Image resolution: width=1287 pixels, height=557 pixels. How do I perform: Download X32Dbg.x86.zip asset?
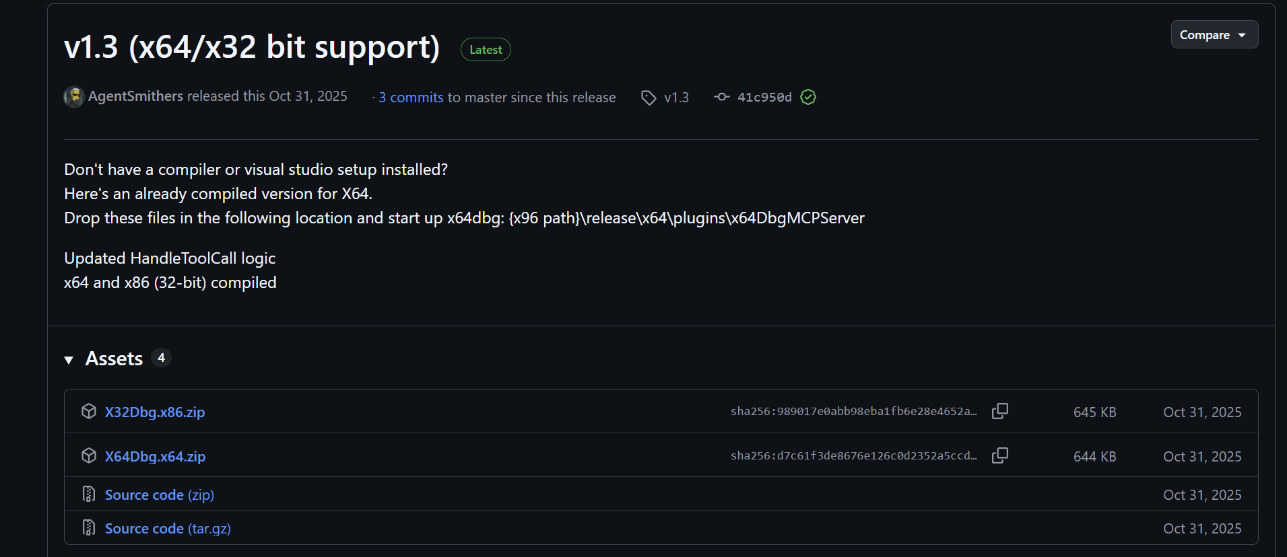155,412
